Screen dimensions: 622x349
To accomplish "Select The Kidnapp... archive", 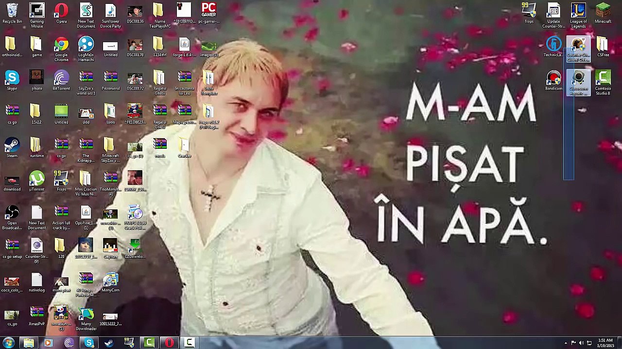I will 86,150.
